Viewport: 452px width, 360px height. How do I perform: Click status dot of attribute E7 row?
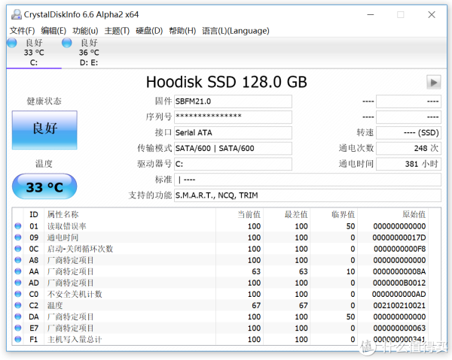click(x=18, y=328)
